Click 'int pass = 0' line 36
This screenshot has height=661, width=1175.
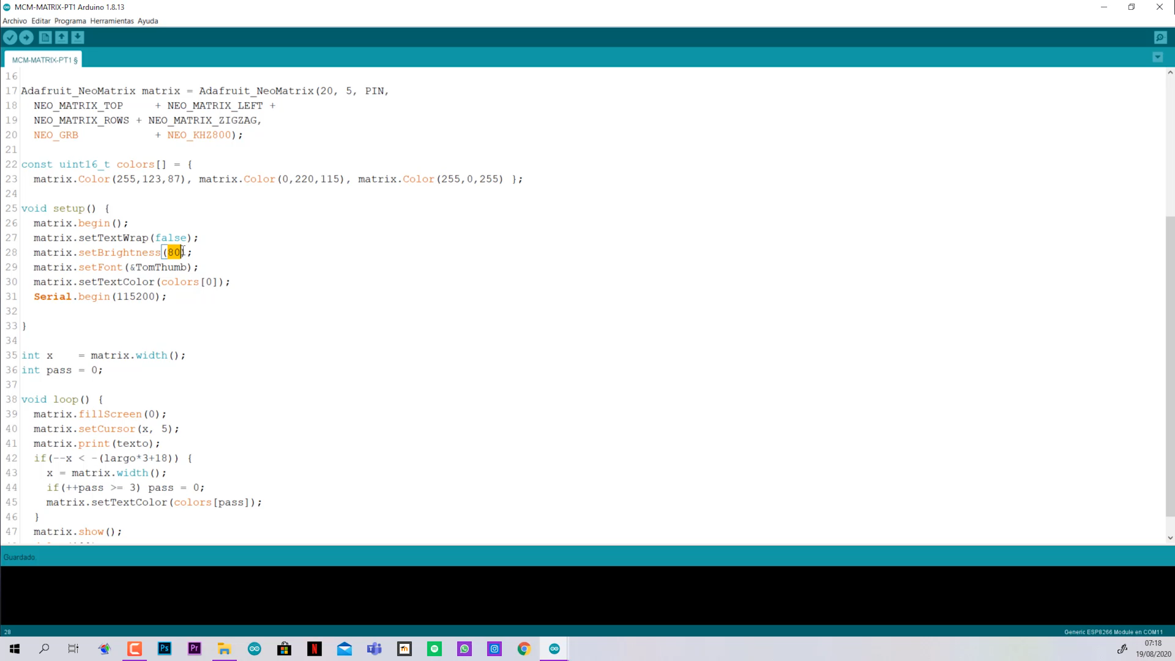62,370
